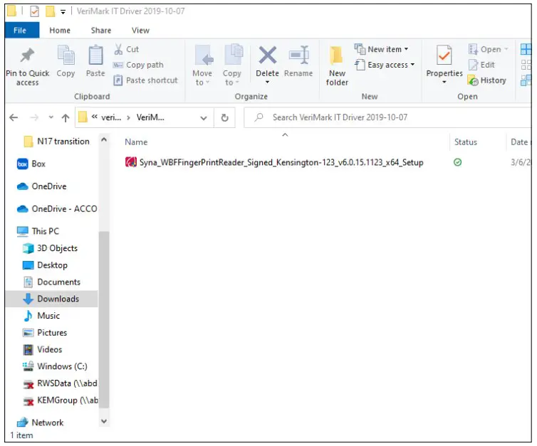Click the Properties checkmark icon
The width and height of the screenshot is (537, 446).
444,55
